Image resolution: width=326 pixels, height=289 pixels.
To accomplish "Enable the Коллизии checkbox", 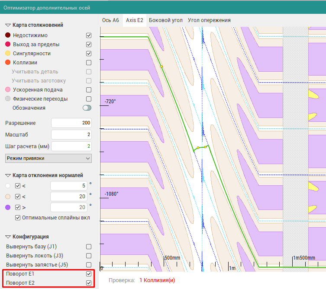I will pyautogui.click(x=89, y=63).
